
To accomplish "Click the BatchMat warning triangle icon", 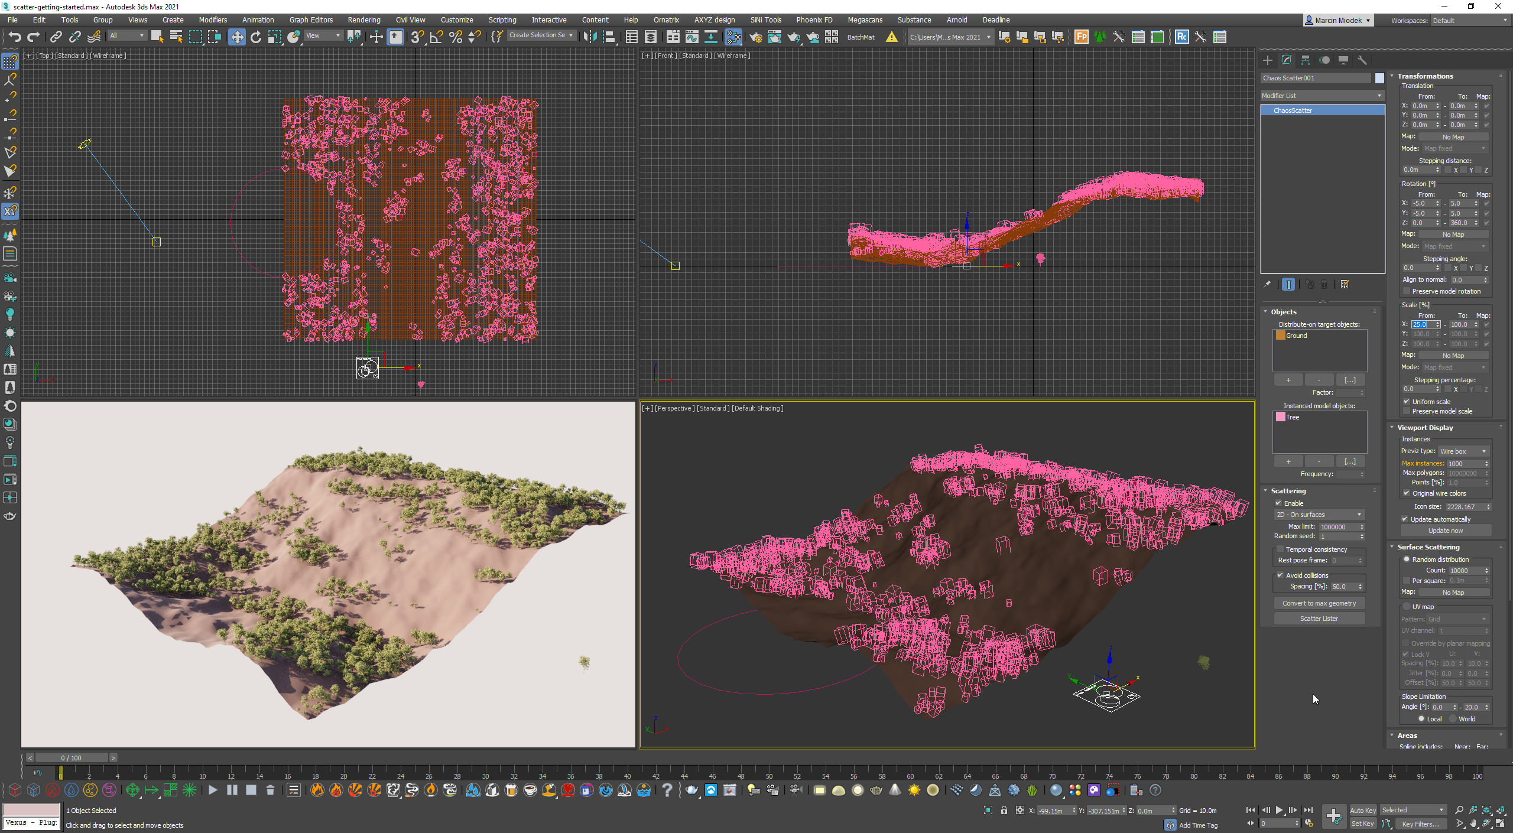I will click(x=891, y=37).
